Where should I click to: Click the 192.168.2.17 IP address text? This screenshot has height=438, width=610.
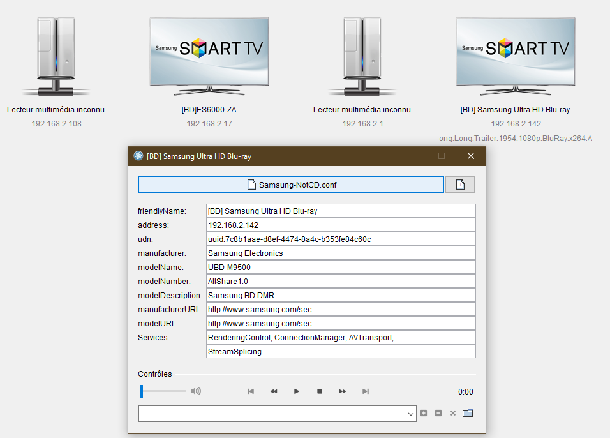[209, 124]
